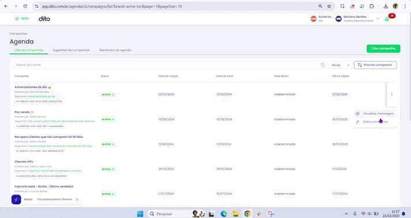The width and height of the screenshot is (411, 218).
Task: Click the dito logo
Action: (x=44, y=18)
